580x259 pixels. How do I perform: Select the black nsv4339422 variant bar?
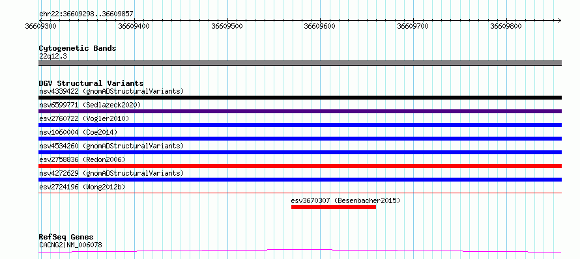pyautogui.click(x=300, y=98)
